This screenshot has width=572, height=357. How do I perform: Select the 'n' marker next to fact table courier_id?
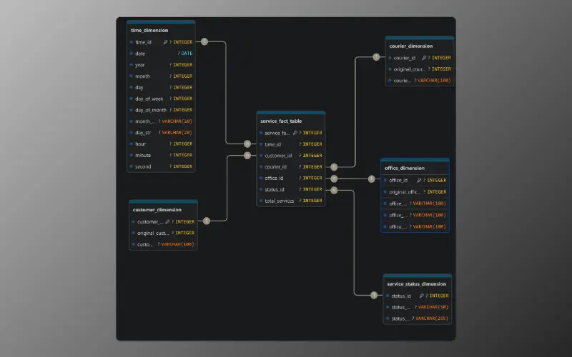(x=334, y=167)
